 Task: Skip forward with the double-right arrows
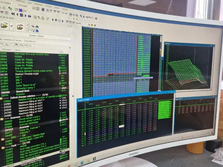click(x=30, y=16)
